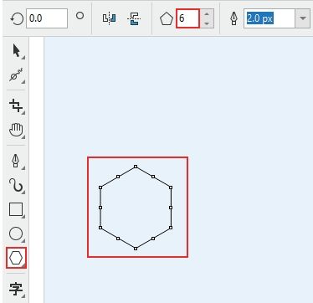Screen dimensions: 313x303
Task: Select the Crop tool
Action: [16, 106]
